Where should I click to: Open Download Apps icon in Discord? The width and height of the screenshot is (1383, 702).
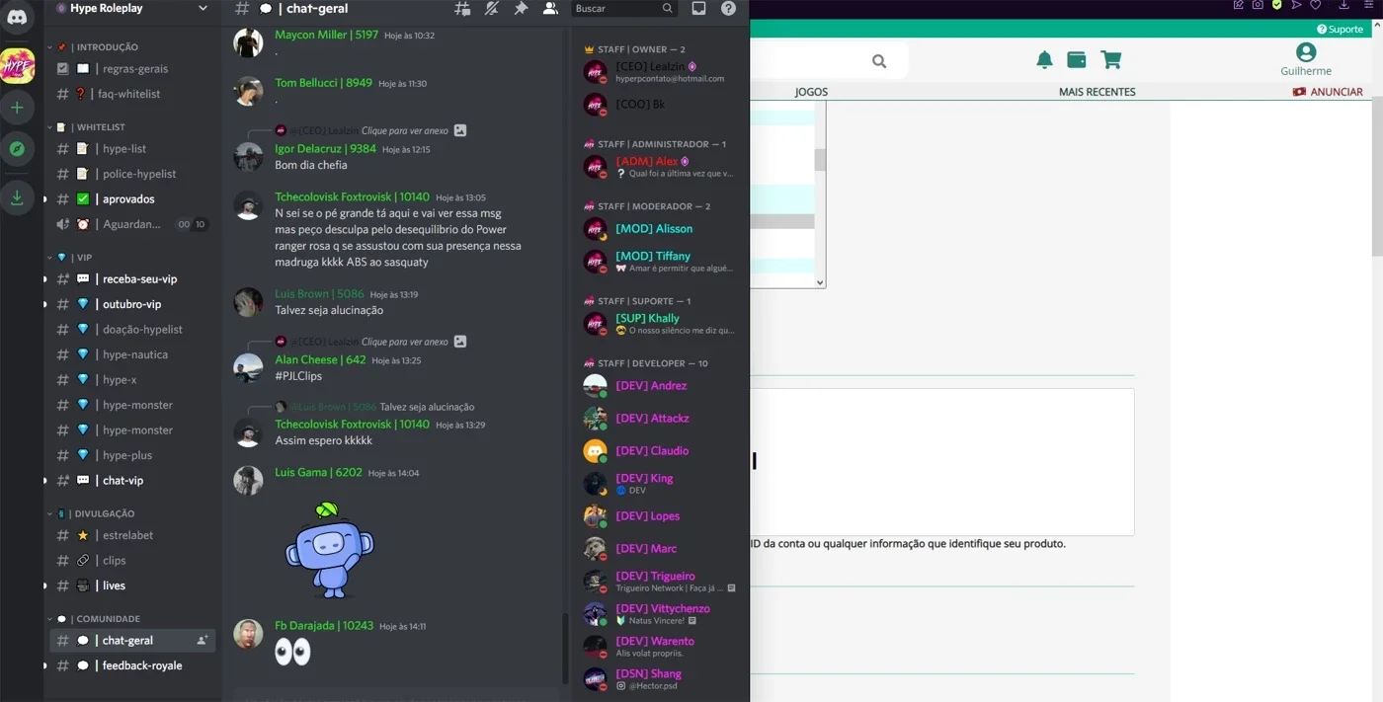17,197
